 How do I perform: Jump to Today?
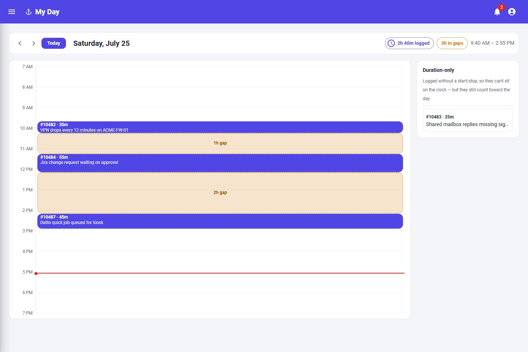point(54,43)
